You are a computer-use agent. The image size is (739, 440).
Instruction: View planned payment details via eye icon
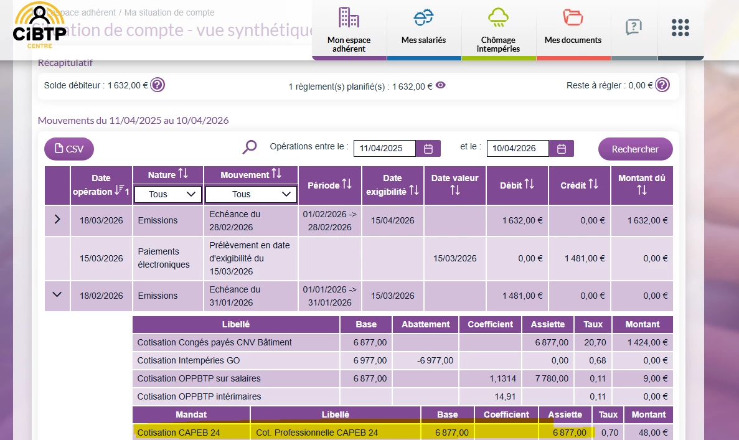[441, 85]
